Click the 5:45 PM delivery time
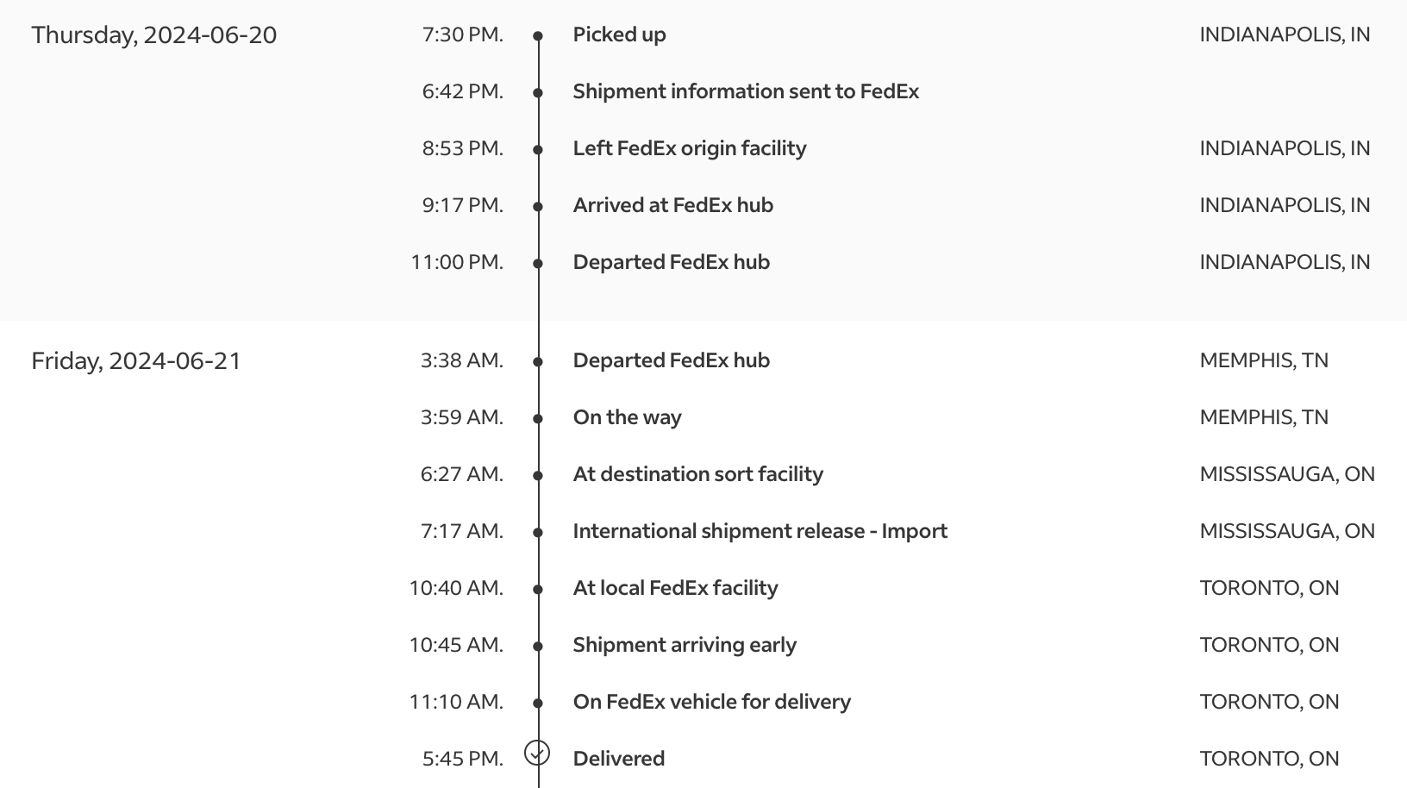The height and width of the screenshot is (788, 1407). coord(463,759)
